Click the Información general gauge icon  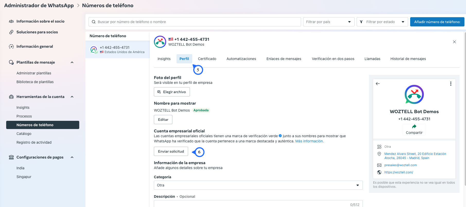[x=11, y=46]
